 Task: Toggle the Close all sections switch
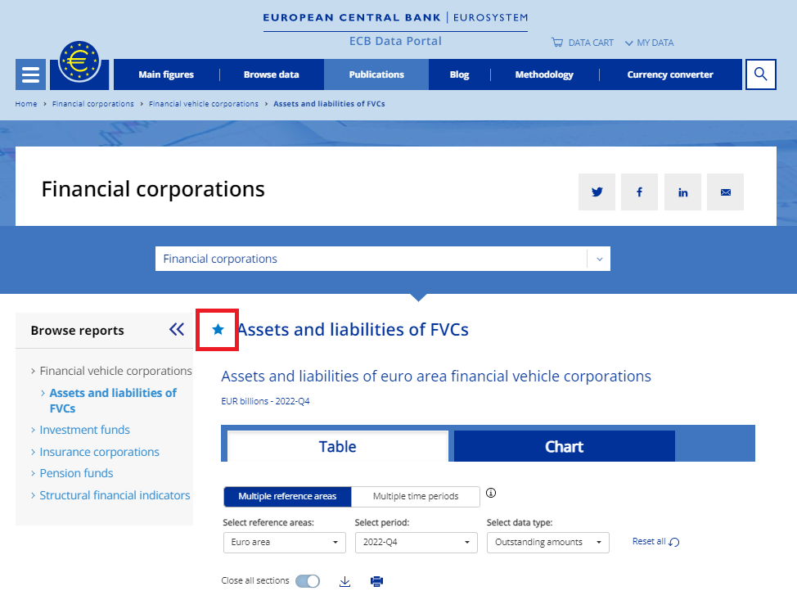coord(308,581)
